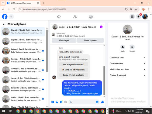
Task: Select the Daniel conversation in the list
Action: [x=23, y=32]
